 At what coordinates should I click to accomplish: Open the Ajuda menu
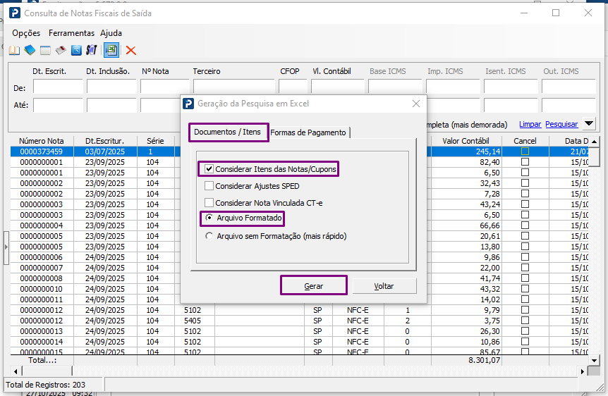coord(111,33)
